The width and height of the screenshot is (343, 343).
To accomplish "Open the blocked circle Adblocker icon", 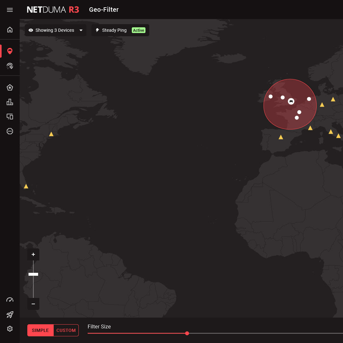I will click(x=10, y=131).
